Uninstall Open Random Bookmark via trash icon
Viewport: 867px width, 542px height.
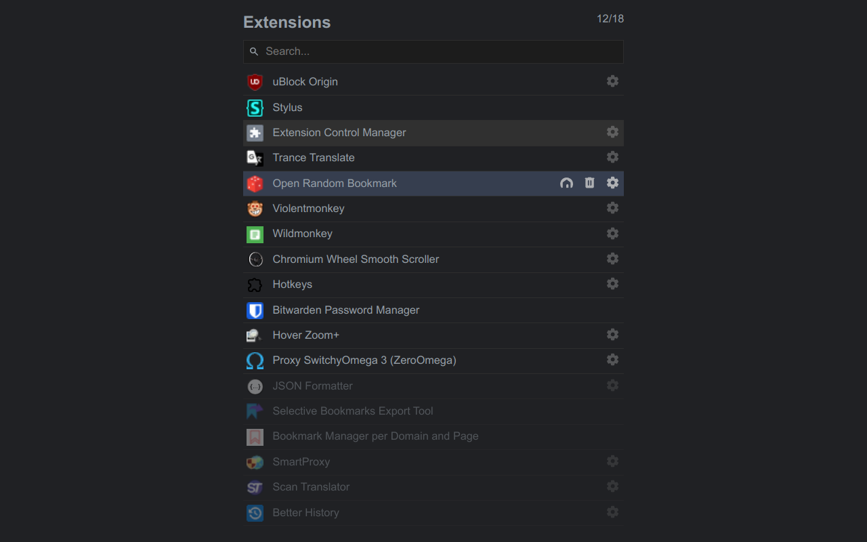click(x=589, y=183)
